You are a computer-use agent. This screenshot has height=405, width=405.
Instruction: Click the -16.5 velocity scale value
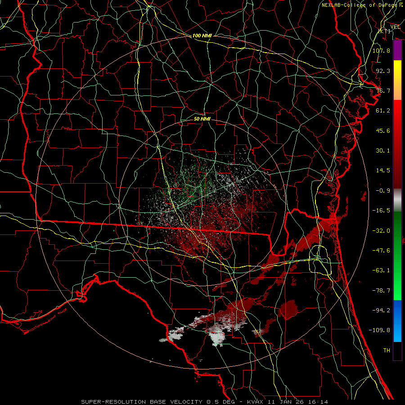tap(381, 211)
